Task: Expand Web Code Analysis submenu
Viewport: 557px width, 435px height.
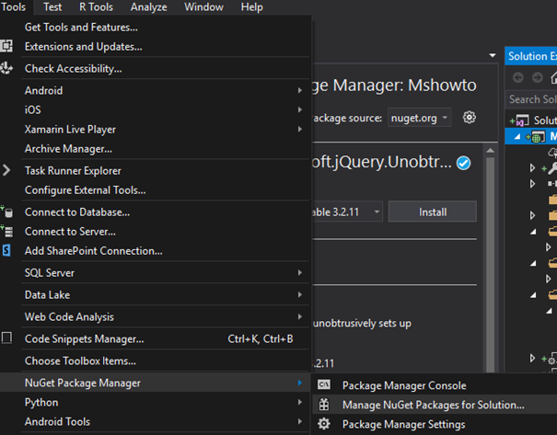Action: pos(156,317)
